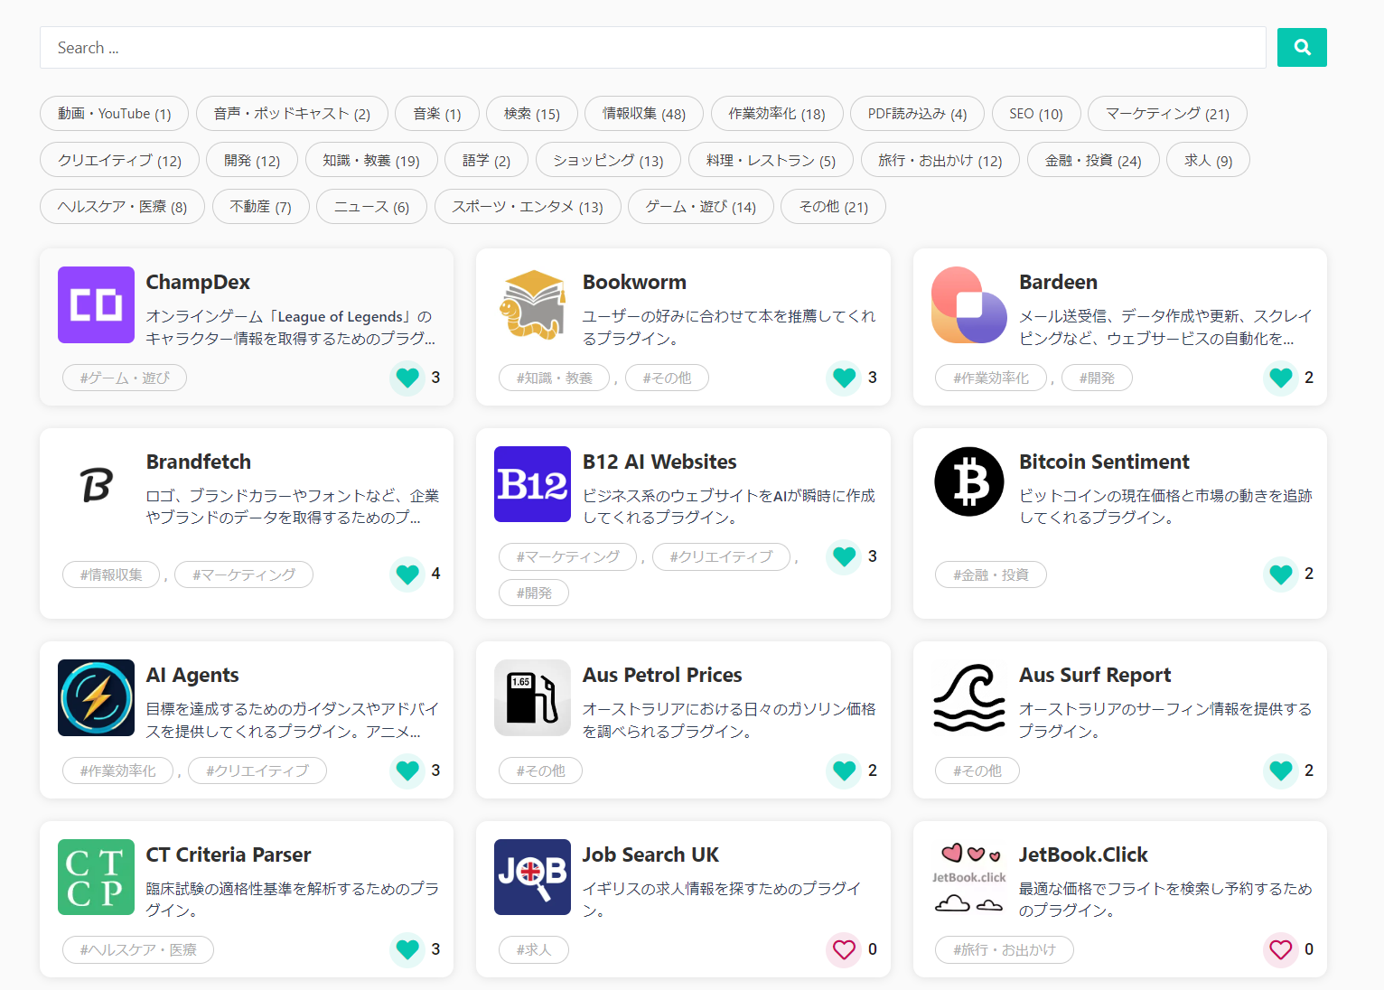Click the Aus Petrol Prices pump icon
The height and width of the screenshot is (990, 1384).
[x=532, y=697]
